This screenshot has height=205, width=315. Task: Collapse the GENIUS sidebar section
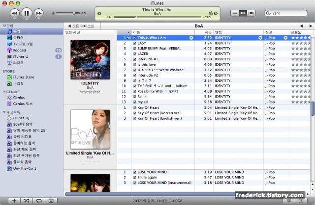[x=4, y=92]
